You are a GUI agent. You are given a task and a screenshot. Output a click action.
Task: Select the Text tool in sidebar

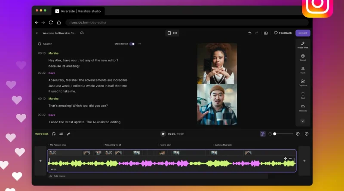coord(303,95)
